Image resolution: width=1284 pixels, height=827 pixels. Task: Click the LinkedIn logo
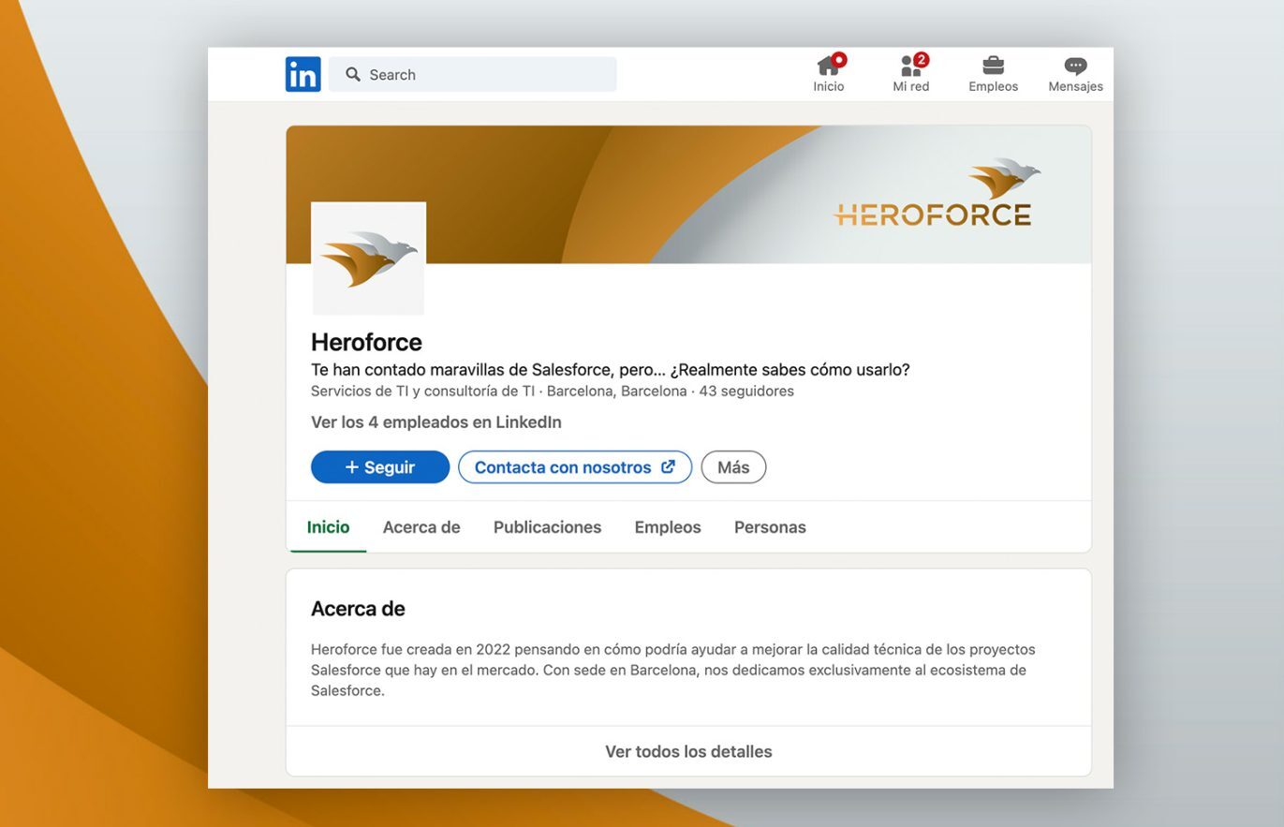point(303,74)
